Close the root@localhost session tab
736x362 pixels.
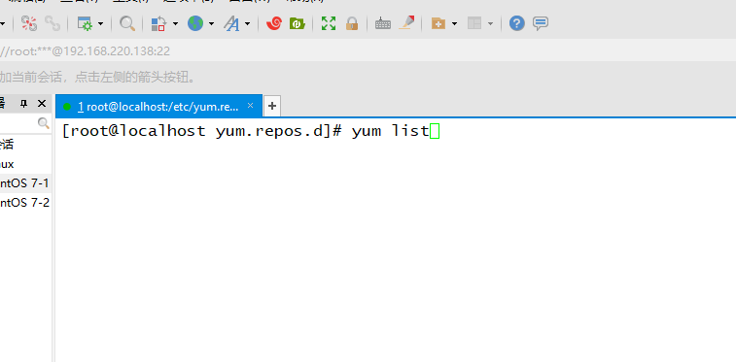coord(250,106)
